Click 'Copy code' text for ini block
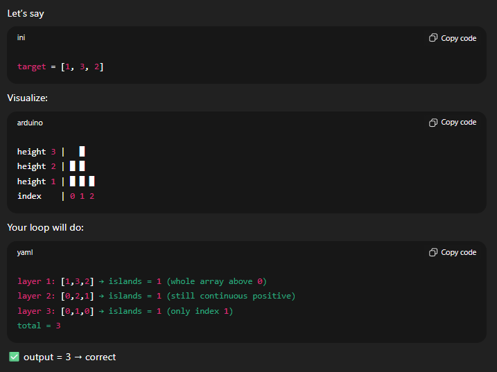Viewport: 497px width, 372px height. (458, 38)
